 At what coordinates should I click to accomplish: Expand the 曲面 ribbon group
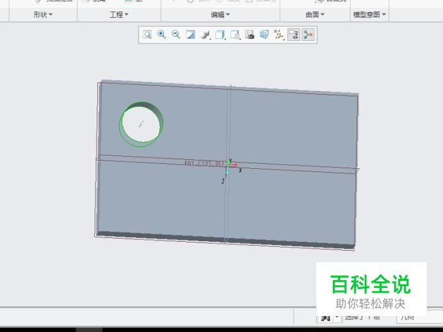point(315,15)
